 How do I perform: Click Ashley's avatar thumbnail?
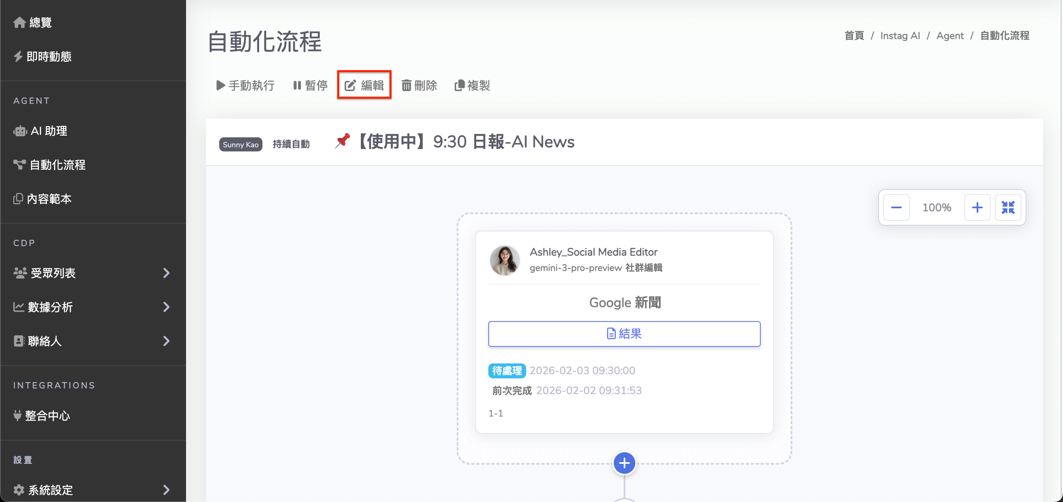(x=505, y=260)
